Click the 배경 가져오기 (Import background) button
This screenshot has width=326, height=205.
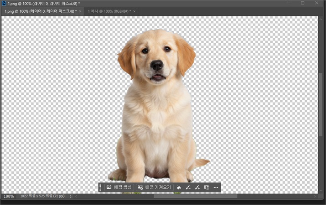pos(154,187)
